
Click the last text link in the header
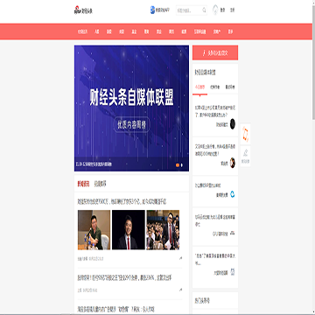232,10
